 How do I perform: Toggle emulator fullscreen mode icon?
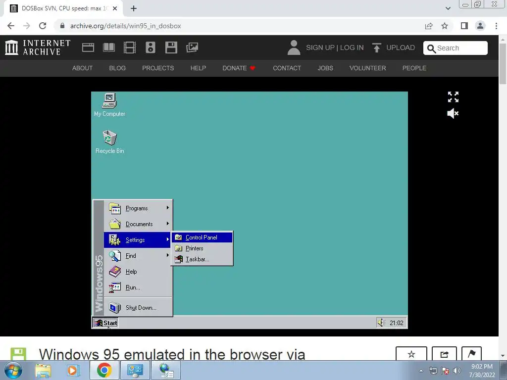[453, 97]
